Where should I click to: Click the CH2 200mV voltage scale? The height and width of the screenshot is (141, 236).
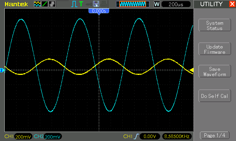[53, 137]
